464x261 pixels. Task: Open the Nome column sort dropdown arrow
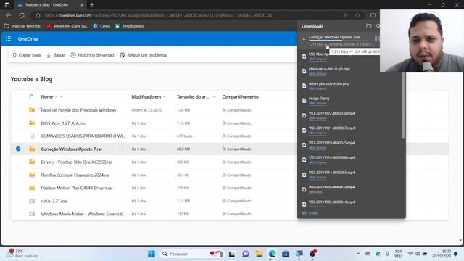click(61, 96)
